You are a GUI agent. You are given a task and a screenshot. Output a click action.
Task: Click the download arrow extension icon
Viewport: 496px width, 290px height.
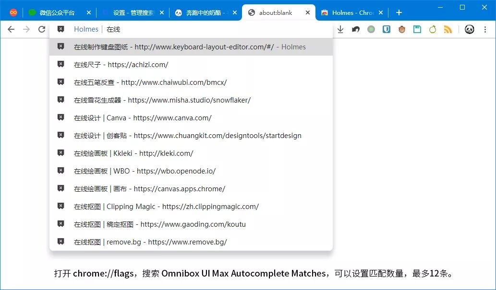[340, 29]
